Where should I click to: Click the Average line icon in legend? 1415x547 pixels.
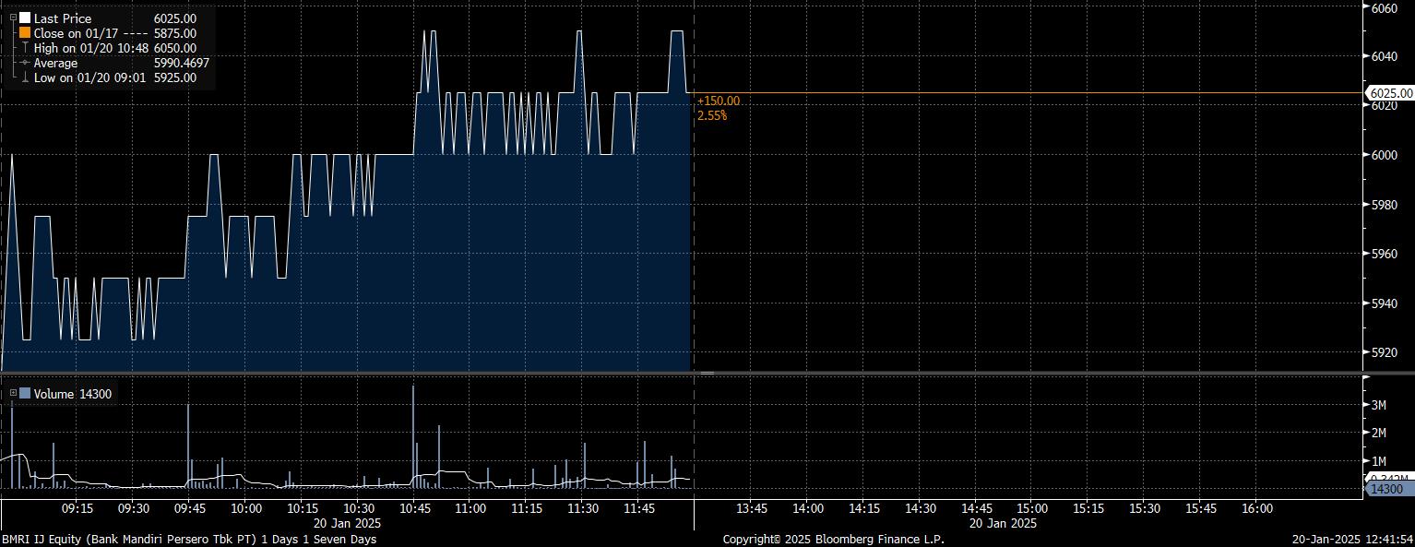(x=25, y=63)
